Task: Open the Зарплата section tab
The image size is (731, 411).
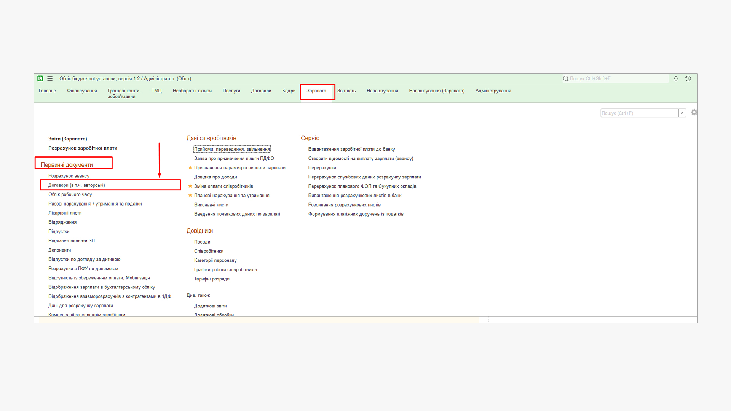Action: click(316, 91)
